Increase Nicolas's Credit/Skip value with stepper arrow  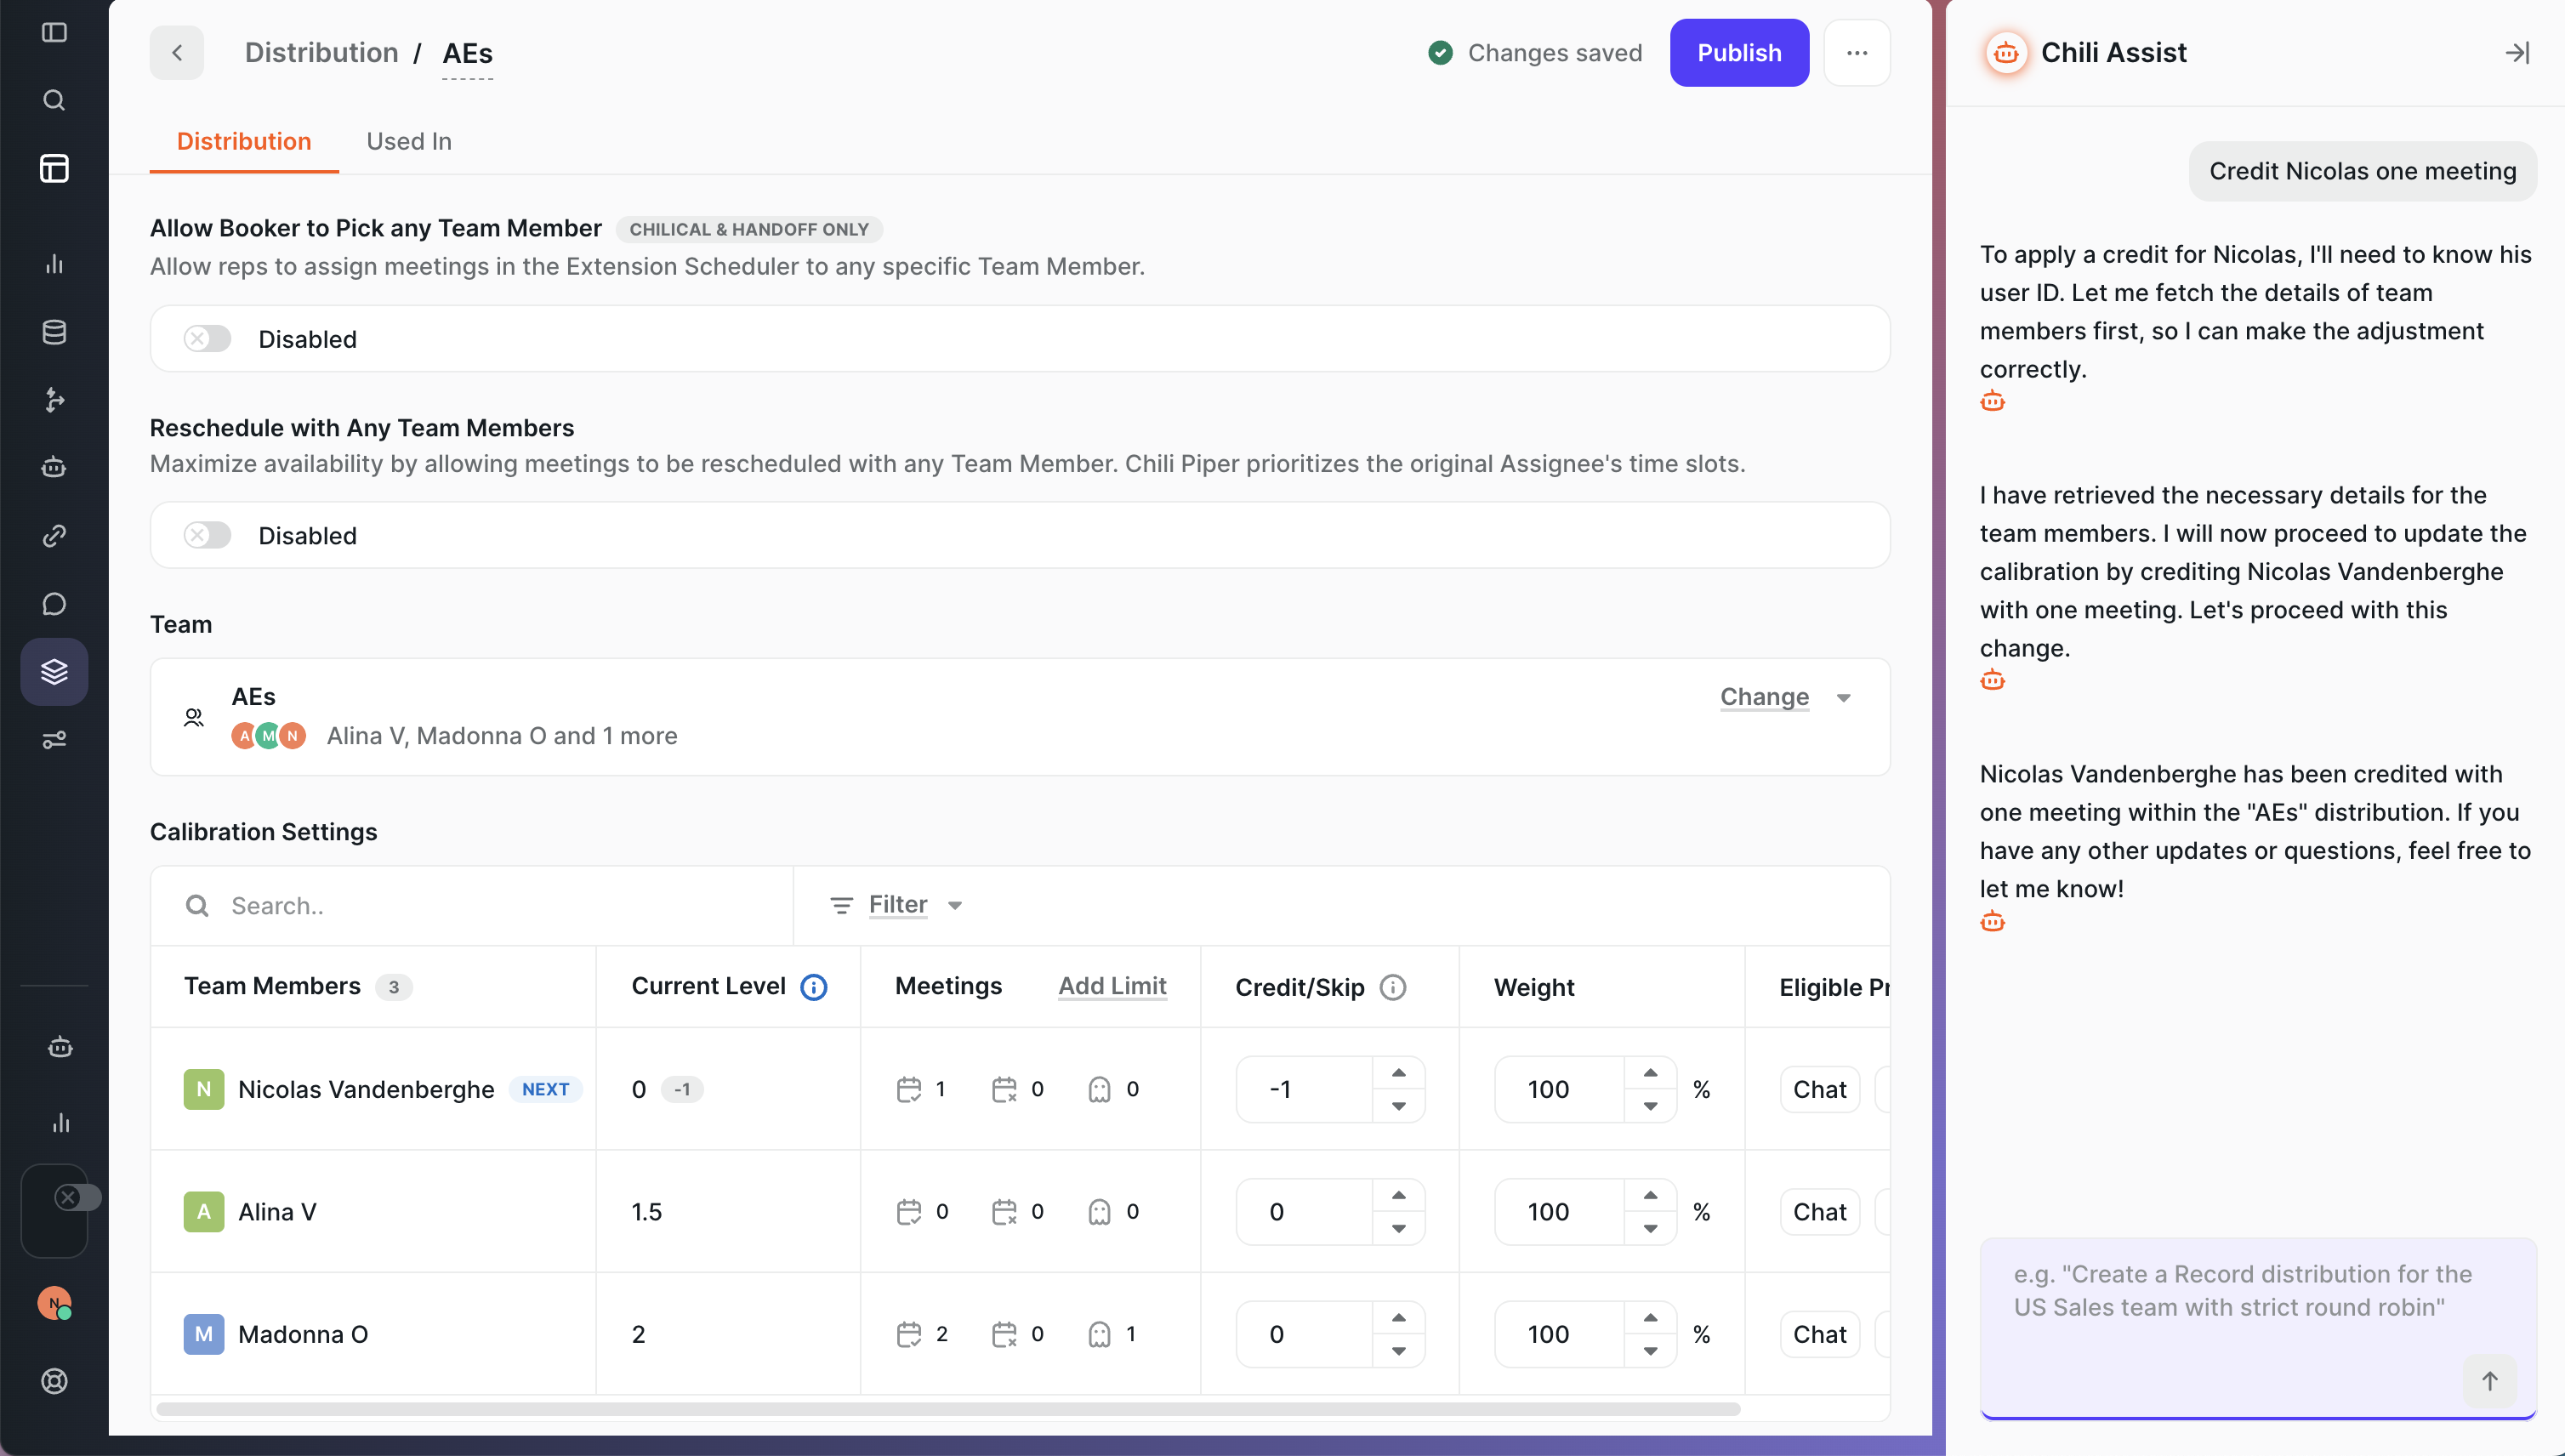click(1399, 1073)
